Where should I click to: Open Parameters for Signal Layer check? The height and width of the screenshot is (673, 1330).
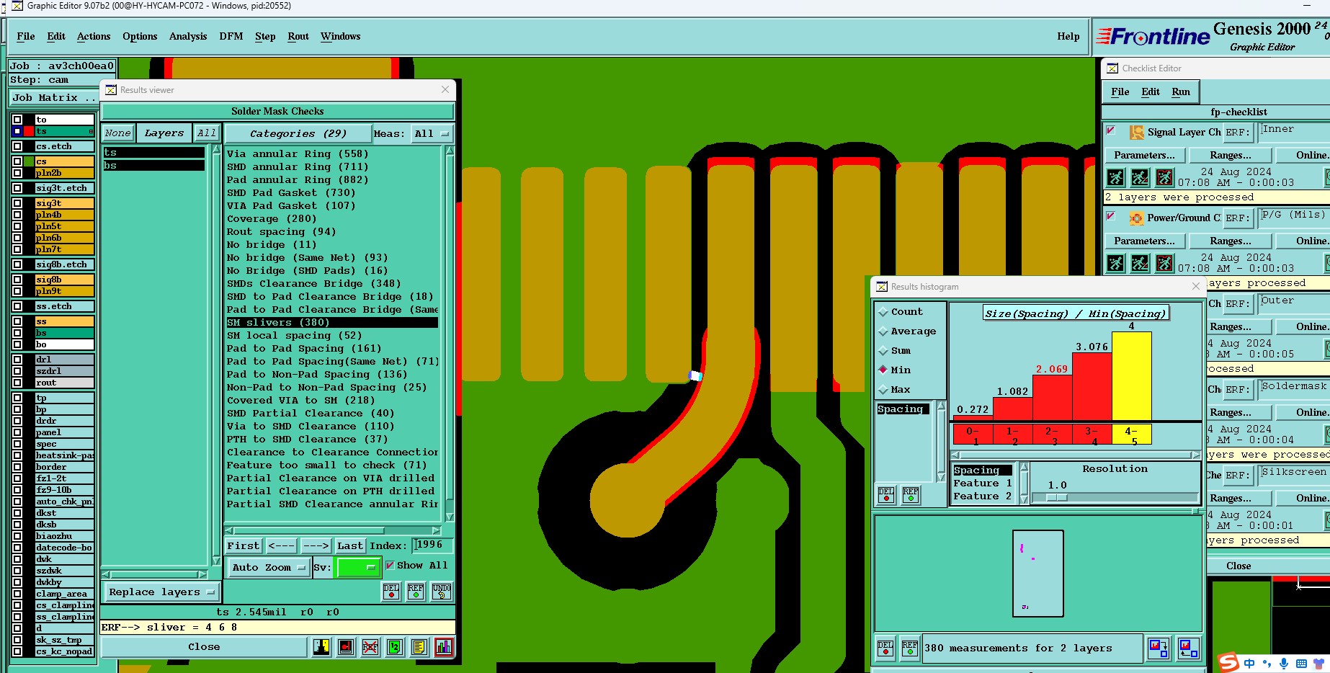[x=1144, y=156]
